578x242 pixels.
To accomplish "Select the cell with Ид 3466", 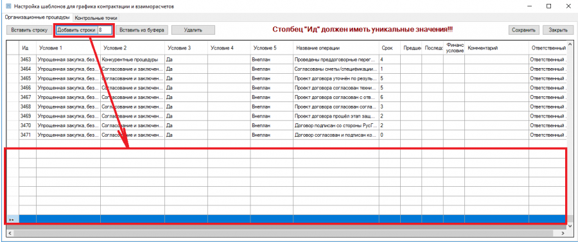I will (28, 88).
